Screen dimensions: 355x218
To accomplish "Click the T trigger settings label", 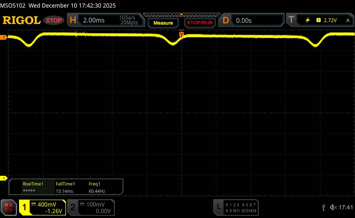I will tap(292, 20).
